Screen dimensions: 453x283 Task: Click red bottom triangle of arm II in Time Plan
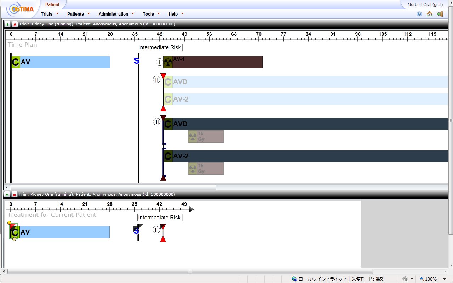coord(163,109)
